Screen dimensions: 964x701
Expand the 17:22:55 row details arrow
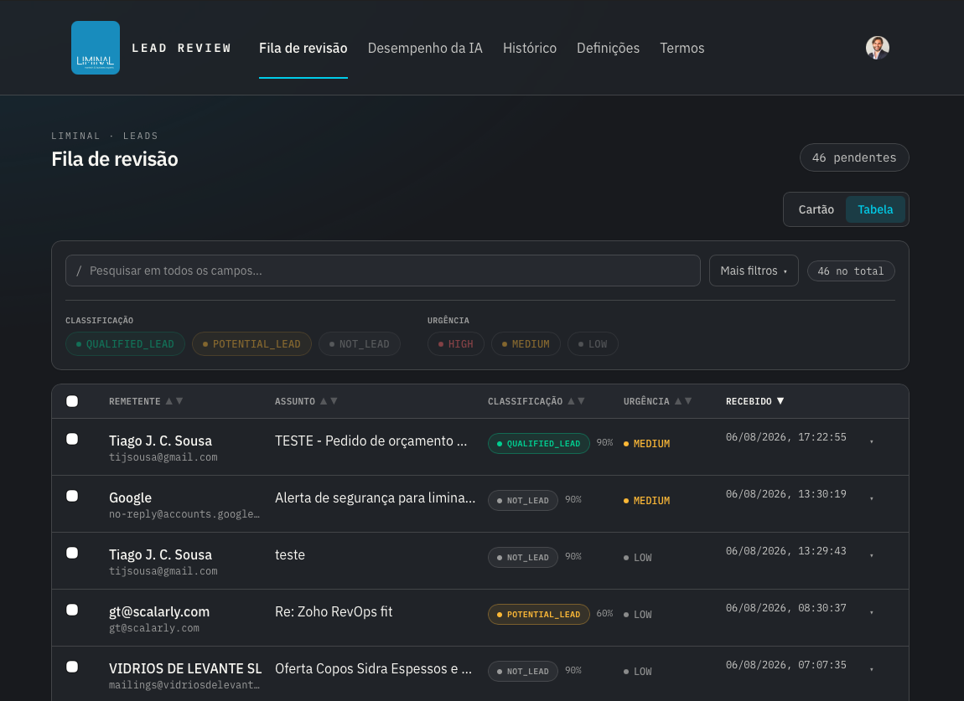872,441
